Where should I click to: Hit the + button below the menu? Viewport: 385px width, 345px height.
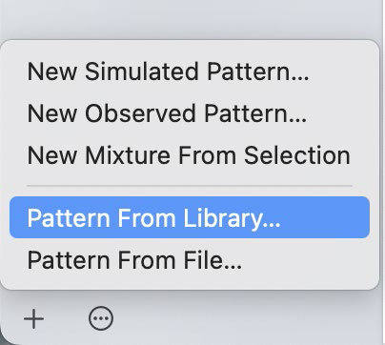[x=33, y=318]
